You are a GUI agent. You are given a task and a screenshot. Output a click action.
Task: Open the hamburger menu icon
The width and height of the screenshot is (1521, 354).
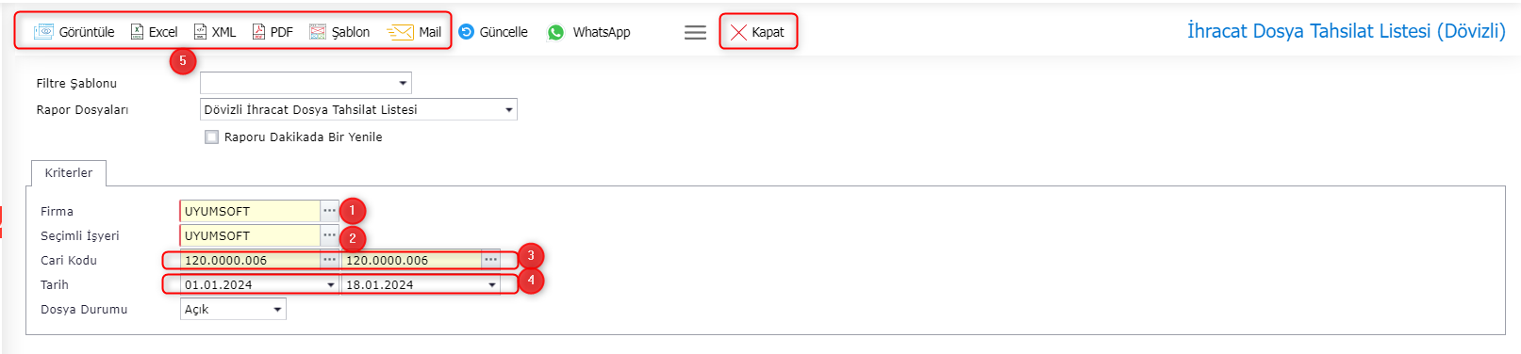pos(695,32)
